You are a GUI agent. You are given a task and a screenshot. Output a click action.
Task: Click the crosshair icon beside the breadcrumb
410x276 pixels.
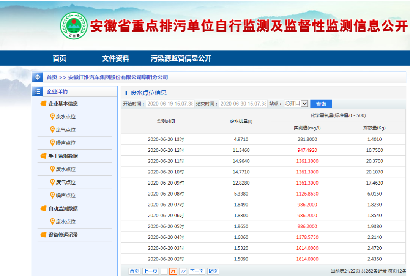click(38, 77)
